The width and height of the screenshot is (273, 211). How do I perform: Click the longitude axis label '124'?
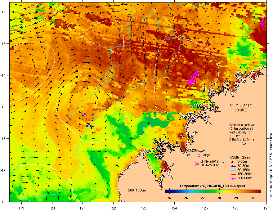click(x=174, y=208)
